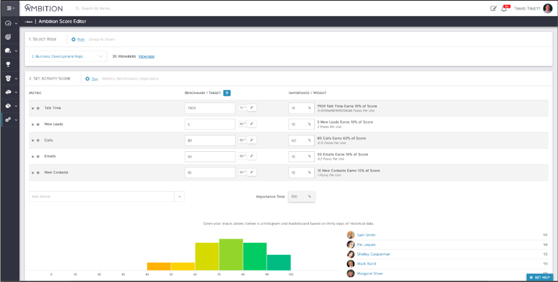Toggle the hamburger sidebar menu button
Viewport: 558px width, 282px height.
[x=10, y=8]
